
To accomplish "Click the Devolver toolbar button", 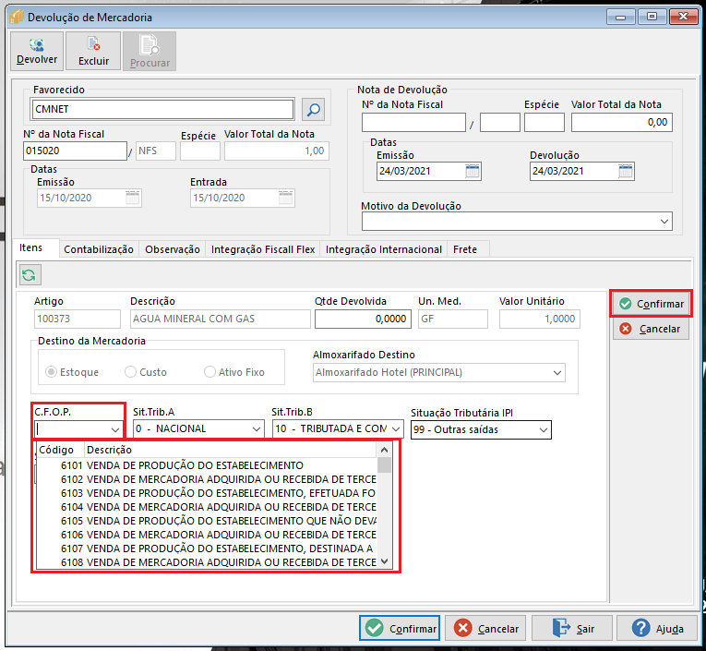I will (x=37, y=51).
